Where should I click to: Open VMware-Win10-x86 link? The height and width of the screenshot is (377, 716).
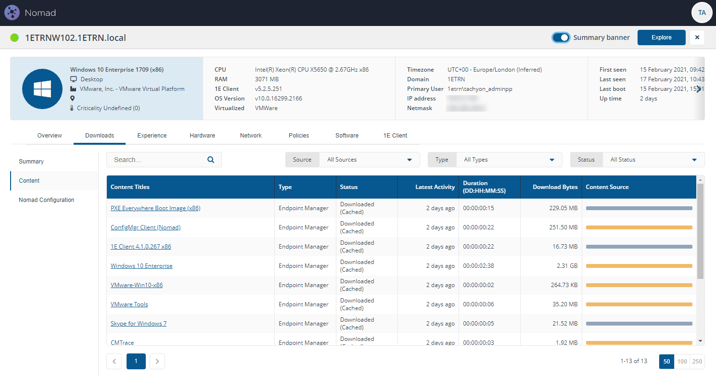click(137, 285)
